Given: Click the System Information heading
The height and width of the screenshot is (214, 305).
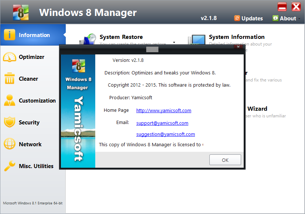Looking at the screenshot, I should tap(237, 37).
